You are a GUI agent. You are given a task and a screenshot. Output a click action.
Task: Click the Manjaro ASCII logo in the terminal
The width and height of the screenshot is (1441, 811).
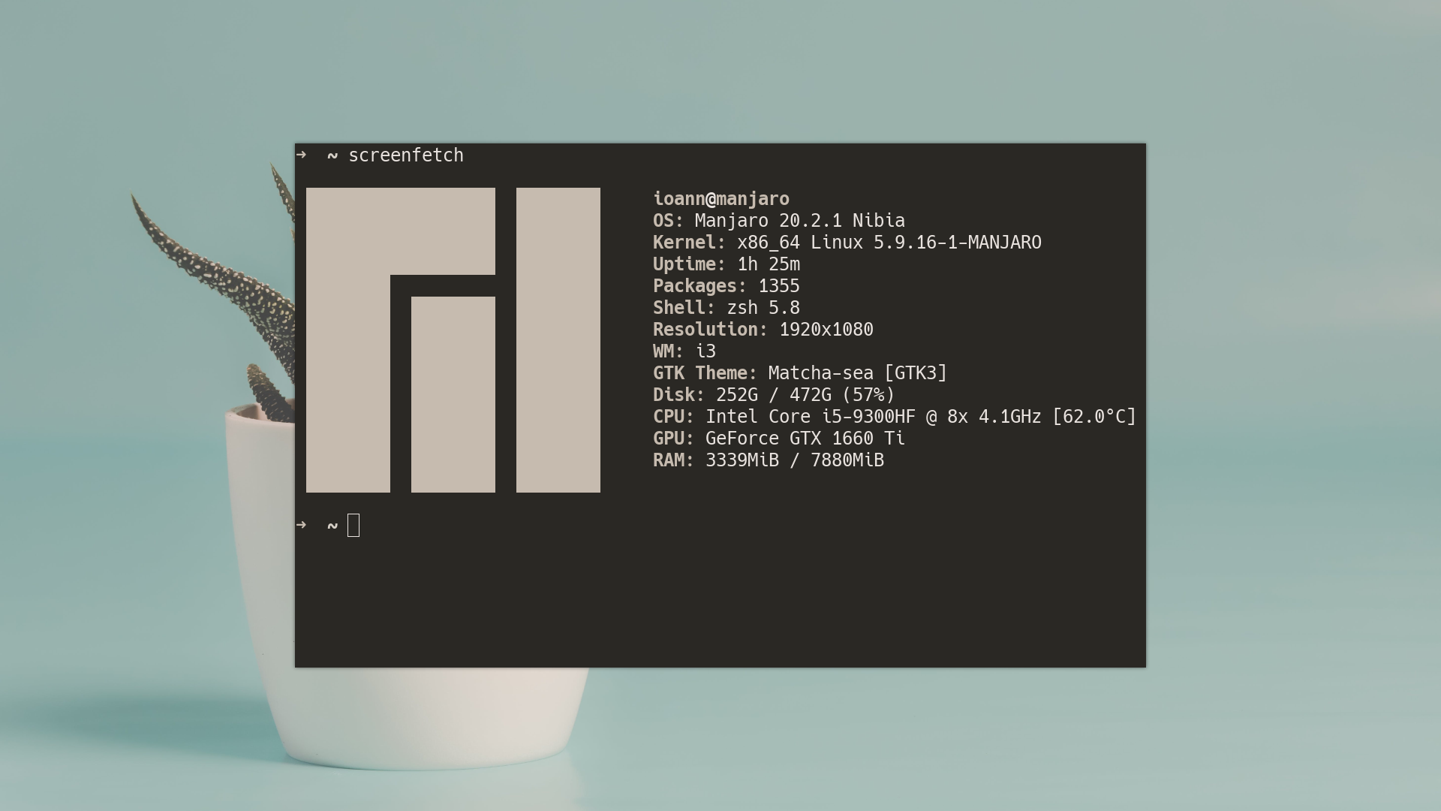click(x=453, y=340)
